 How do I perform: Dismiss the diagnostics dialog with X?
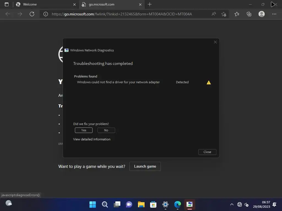[x=215, y=42]
